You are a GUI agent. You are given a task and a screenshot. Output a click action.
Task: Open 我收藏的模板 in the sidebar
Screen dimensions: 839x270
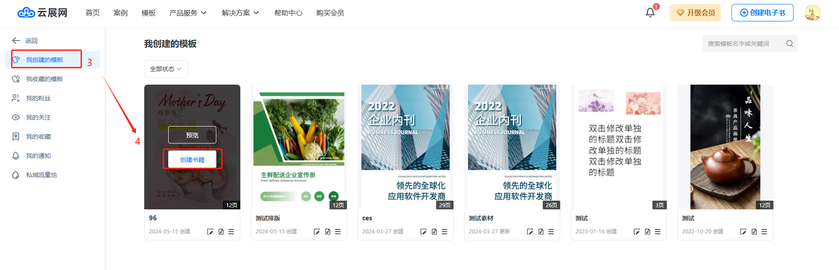(44, 79)
